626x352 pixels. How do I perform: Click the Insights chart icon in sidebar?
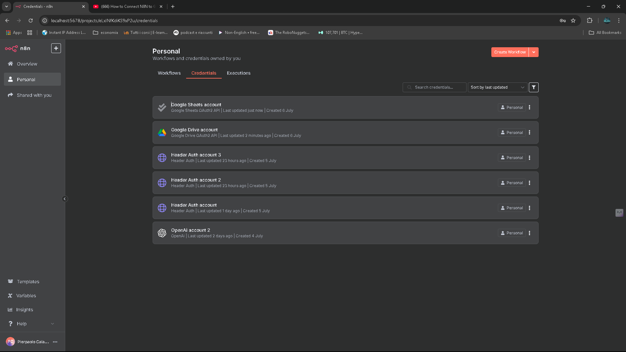click(x=10, y=309)
